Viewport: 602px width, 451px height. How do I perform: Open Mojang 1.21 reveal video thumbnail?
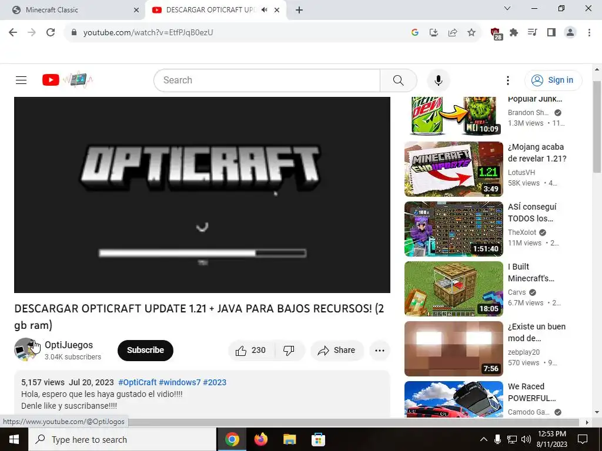(453, 169)
